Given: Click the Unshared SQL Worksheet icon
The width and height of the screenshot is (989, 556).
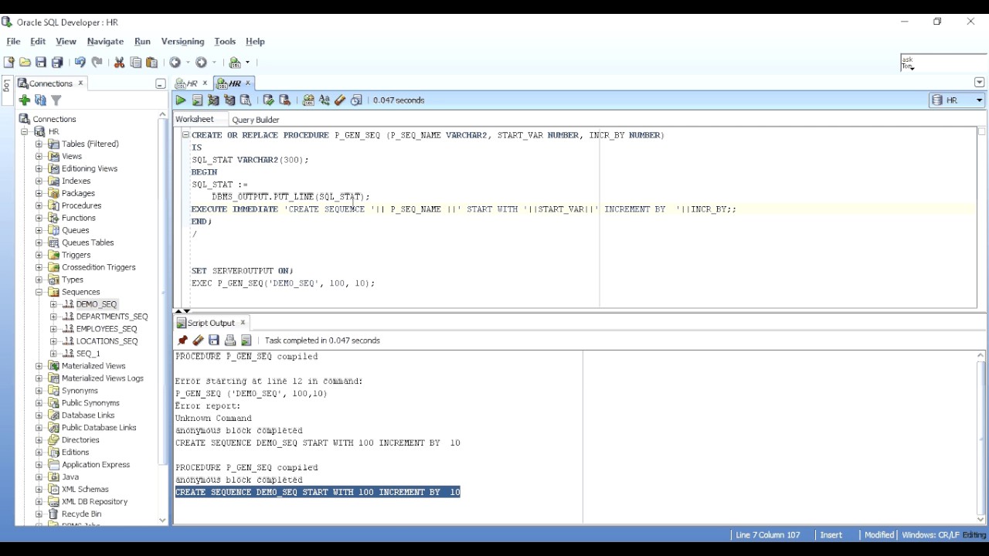Looking at the screenshot, I should click(308, 100).
